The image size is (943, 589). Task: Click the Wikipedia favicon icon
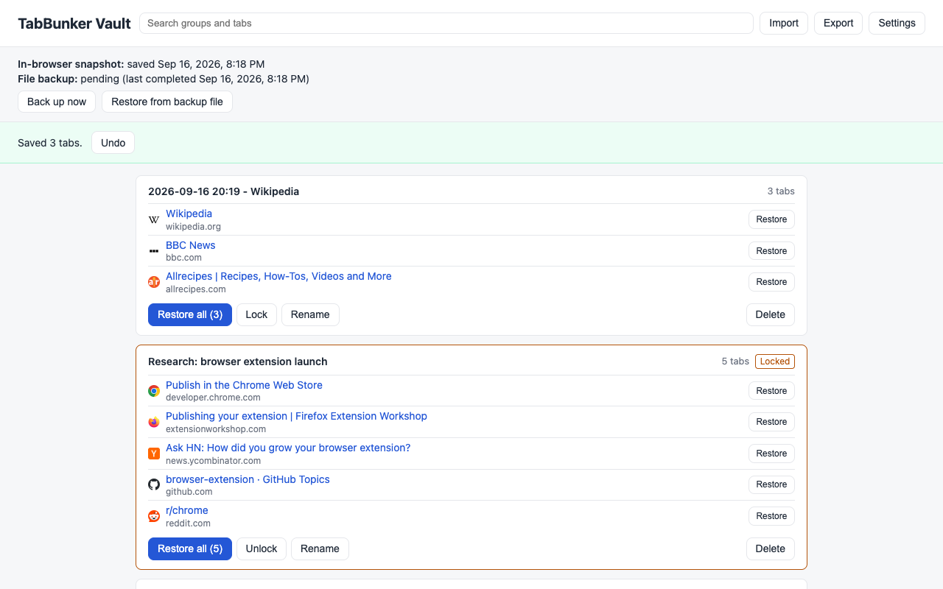tap(154, 219)
